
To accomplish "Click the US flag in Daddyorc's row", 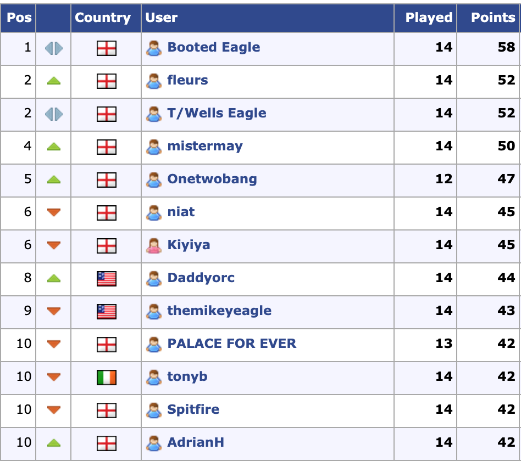I will click(x=106, y=279).
